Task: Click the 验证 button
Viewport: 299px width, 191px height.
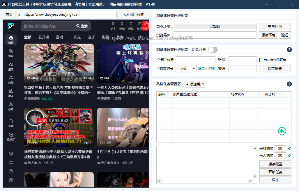Action: tap(285, 35)
